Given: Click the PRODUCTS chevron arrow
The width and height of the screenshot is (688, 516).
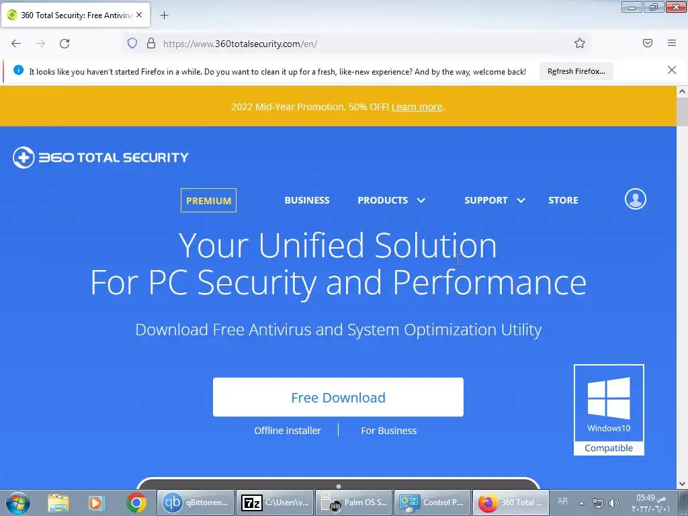Looking at the screenshot, I should pos(421,200).
